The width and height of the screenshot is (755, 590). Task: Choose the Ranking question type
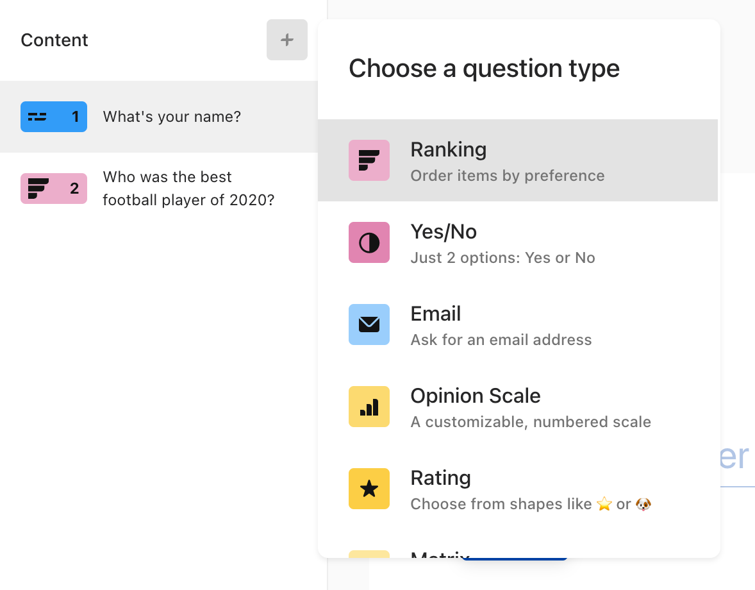tap(518, 160)
